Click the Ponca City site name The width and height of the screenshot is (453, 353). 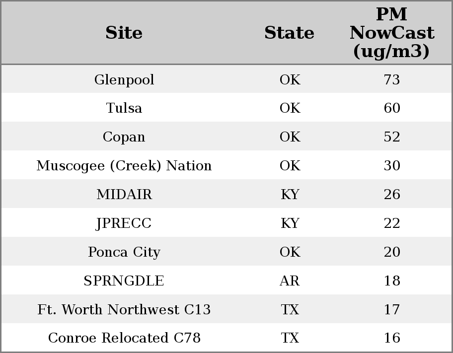[124, 252]
